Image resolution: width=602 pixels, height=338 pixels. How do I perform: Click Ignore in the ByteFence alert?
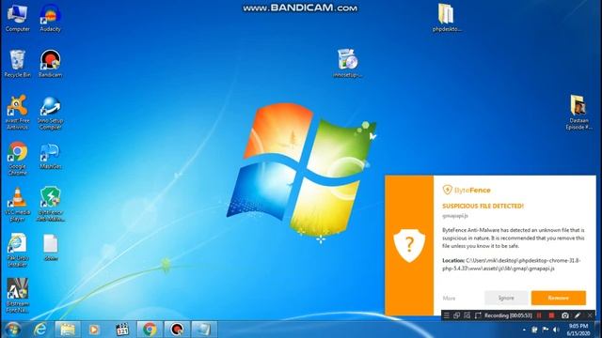tap(506, 298)
